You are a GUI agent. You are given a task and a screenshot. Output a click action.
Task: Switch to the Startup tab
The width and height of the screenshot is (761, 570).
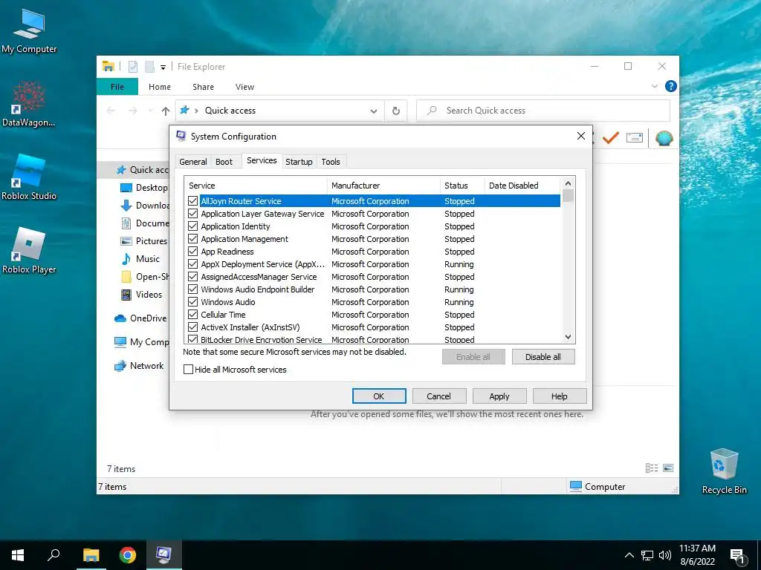(x=299, y=161)
